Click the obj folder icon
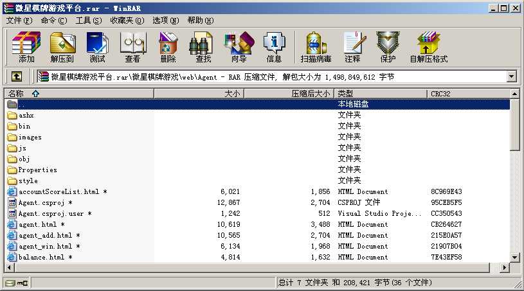This screenshot has width=524, height=291. point(12,159)
